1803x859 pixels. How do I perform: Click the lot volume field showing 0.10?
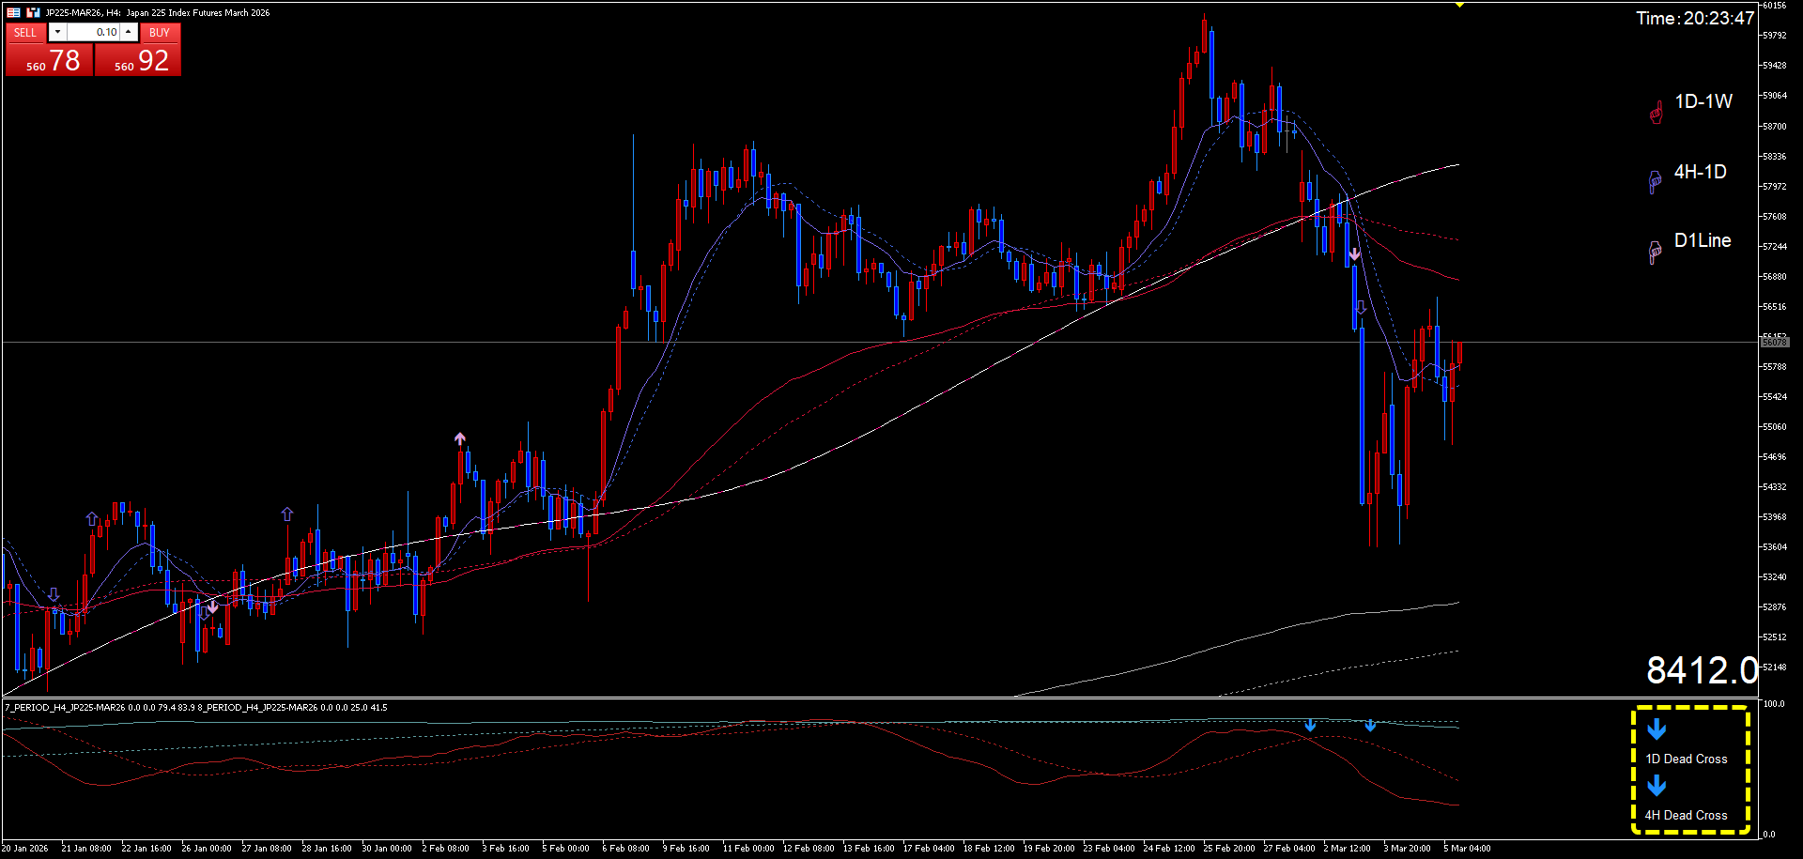point(94,32)
